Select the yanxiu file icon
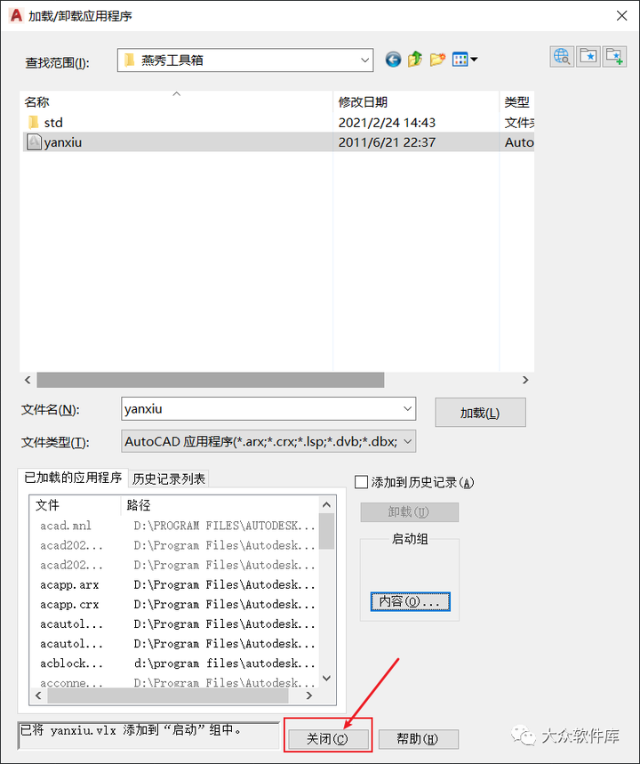 [x=34, y=141]
